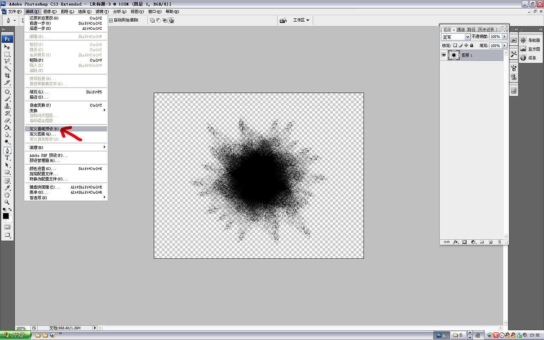
Task: Open status bar document info arrow
Action: [95, 328]
